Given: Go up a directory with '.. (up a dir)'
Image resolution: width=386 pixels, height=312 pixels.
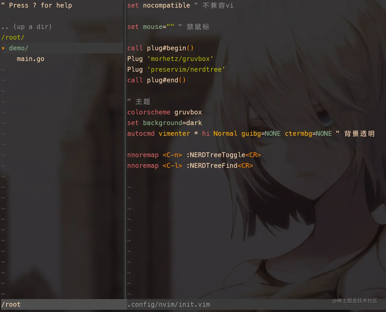Looking at the screenshot, I should [x=26, y=27].
